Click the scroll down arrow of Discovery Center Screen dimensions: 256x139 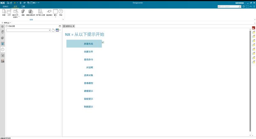coord(250,135)
